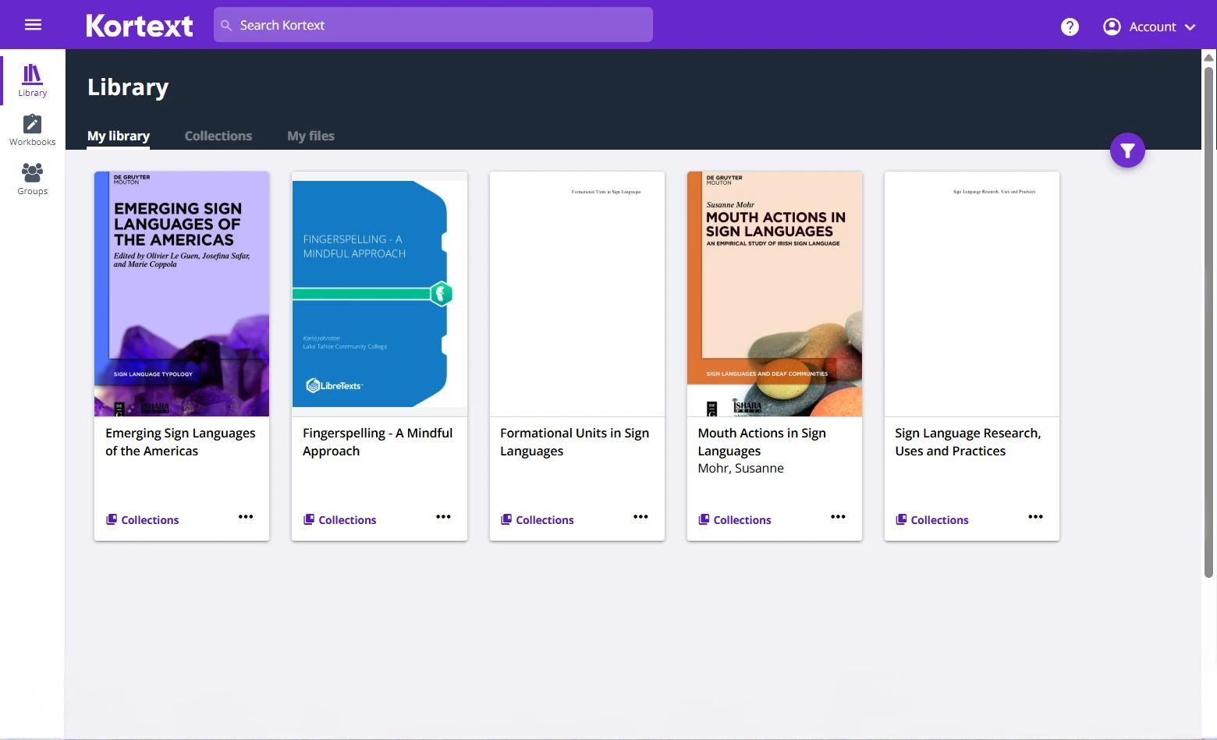Switch to the My files tab

pos(310,136)
